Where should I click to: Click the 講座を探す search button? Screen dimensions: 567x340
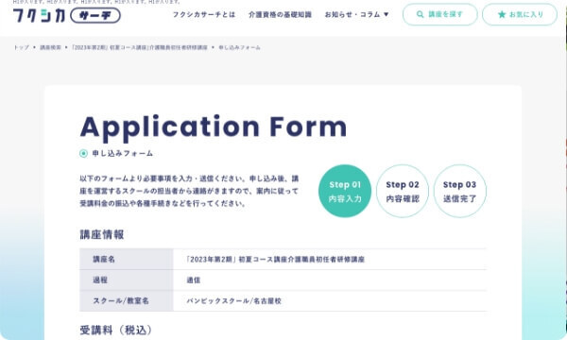click(440, 14)
